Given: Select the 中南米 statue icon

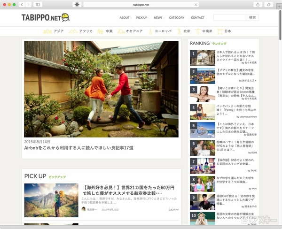Looking at the screenshot, I should coord(198,31).
